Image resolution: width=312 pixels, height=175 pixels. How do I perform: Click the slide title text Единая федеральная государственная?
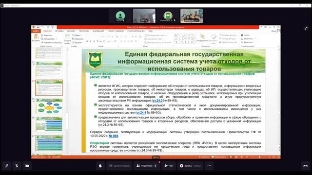[x=184, y=54]
